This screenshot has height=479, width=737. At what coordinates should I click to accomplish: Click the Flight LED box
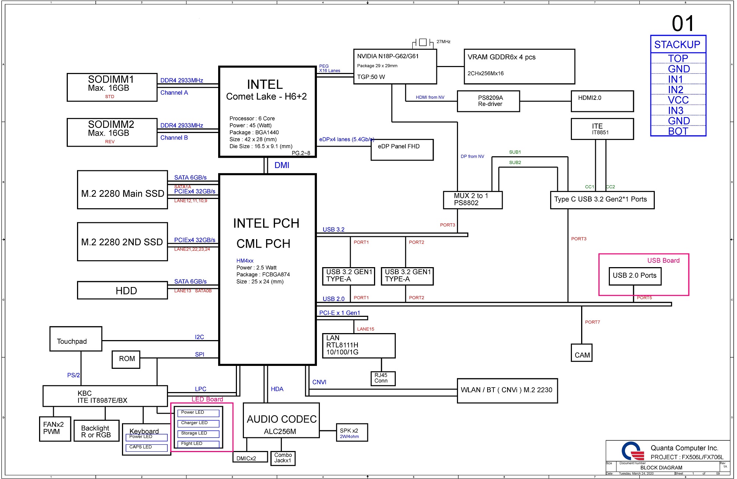click(198, 444)
